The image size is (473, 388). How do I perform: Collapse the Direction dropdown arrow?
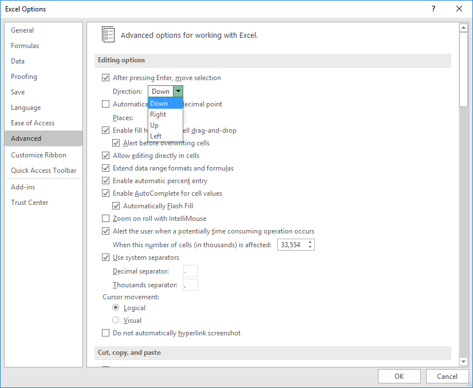(178, 92)
